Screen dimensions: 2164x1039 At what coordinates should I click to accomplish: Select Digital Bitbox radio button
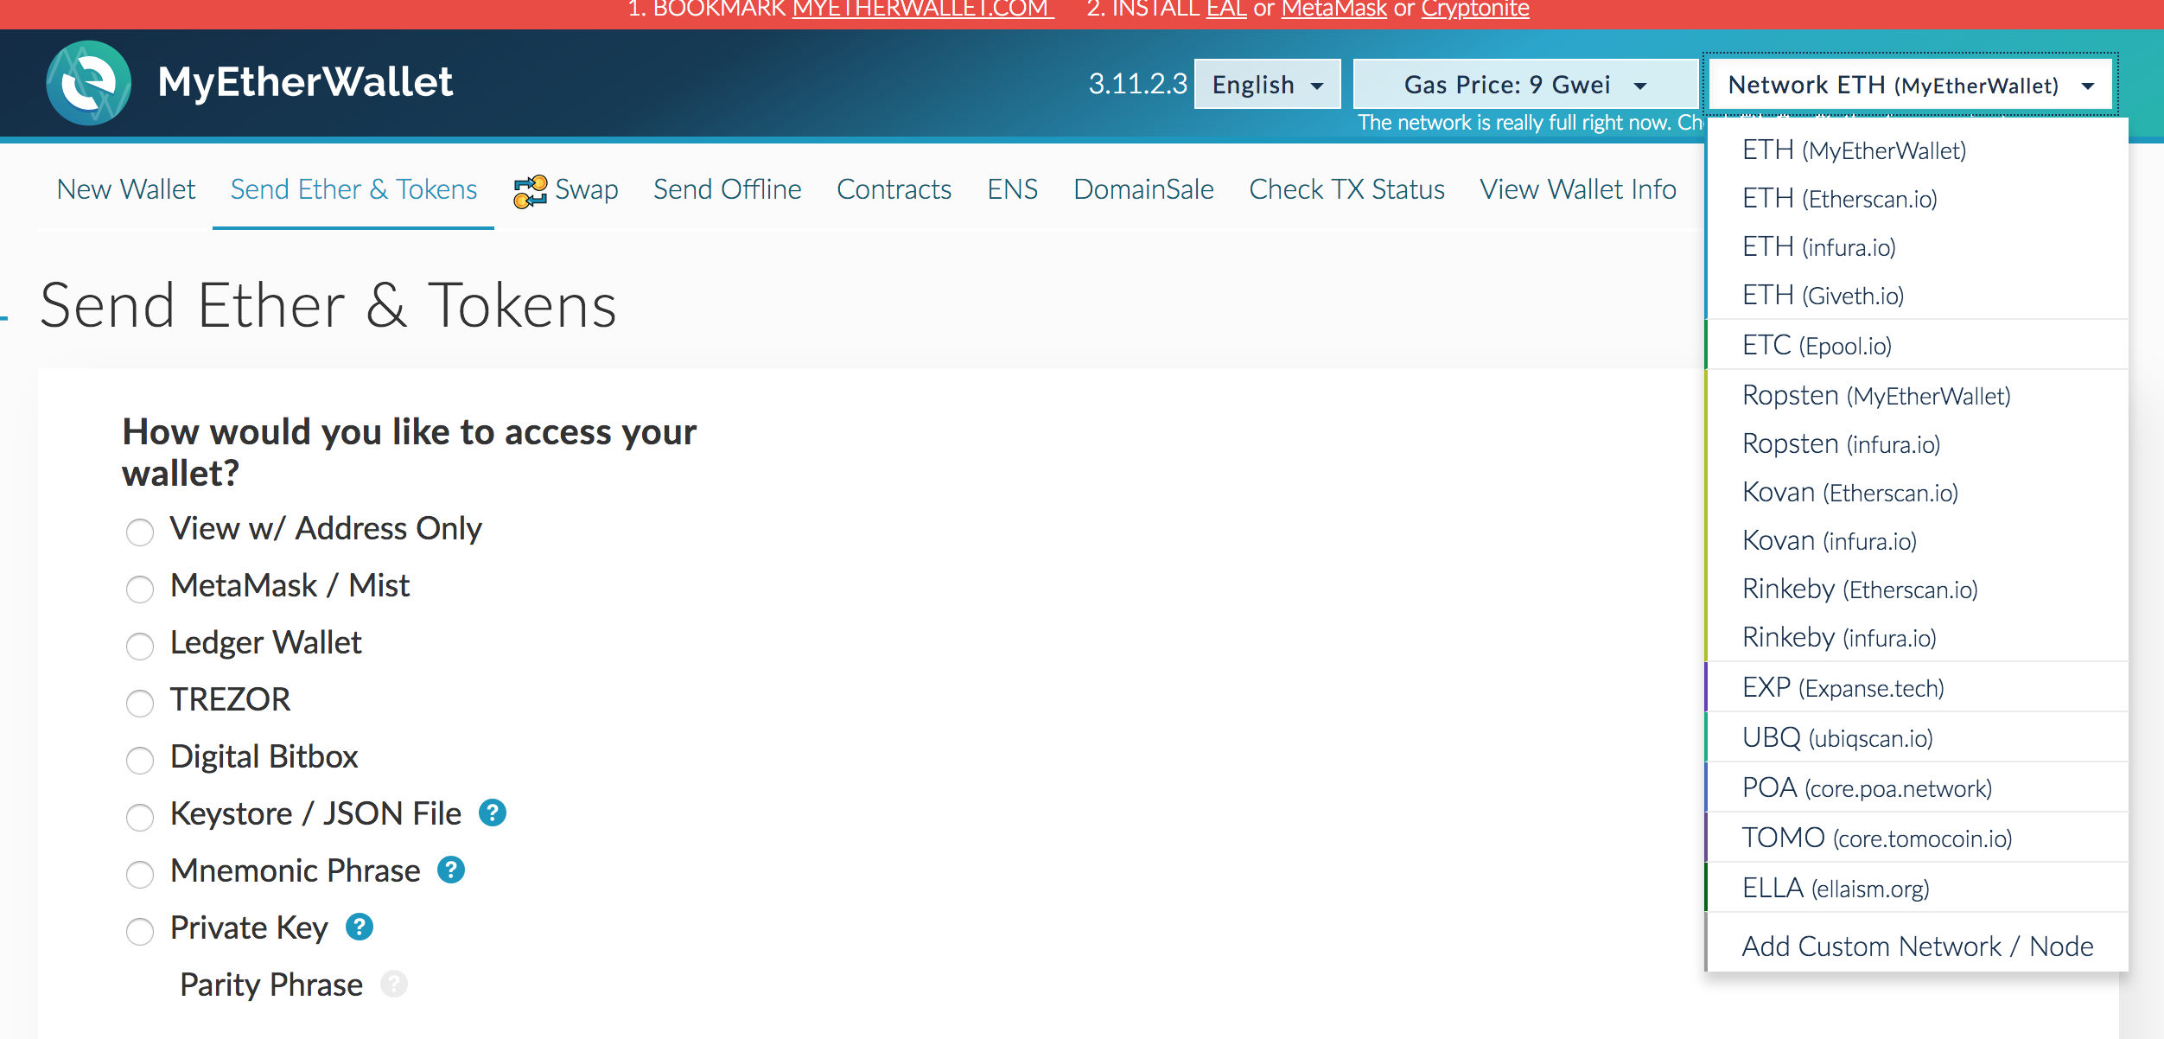pyautogui.click(x=140, y=760)
